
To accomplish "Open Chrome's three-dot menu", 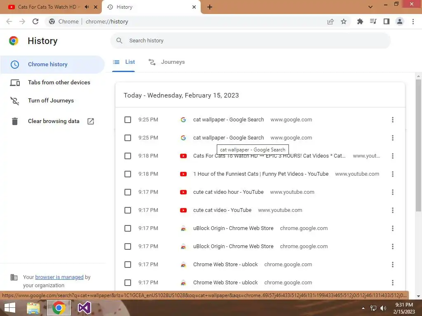I will [413, 21].
